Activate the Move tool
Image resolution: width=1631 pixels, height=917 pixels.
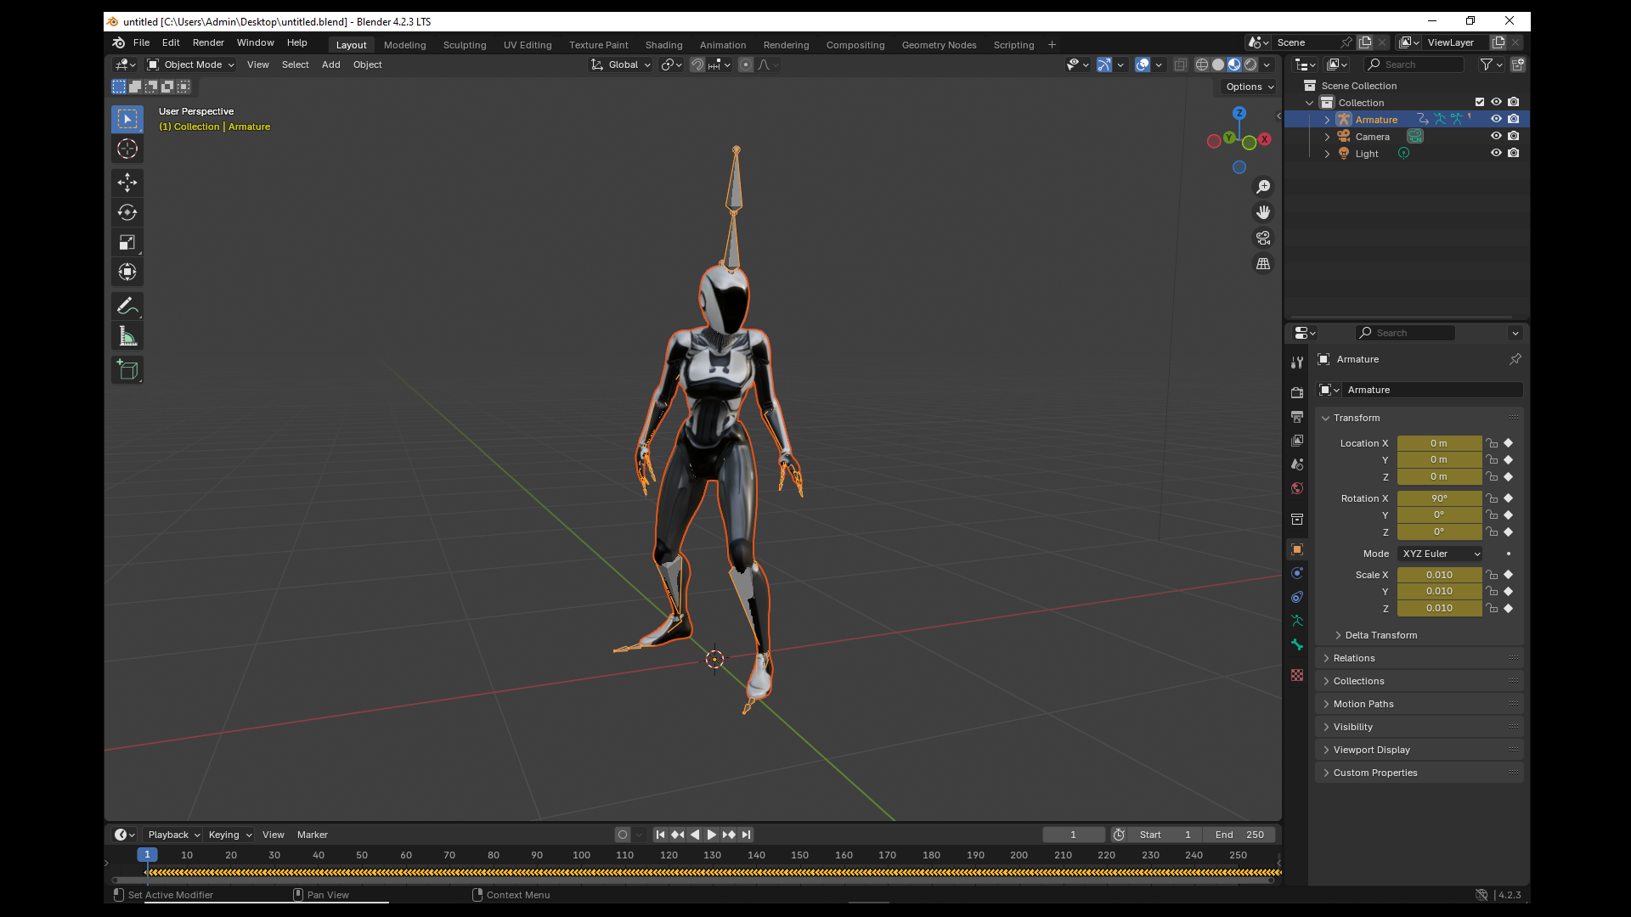(127, 183)
